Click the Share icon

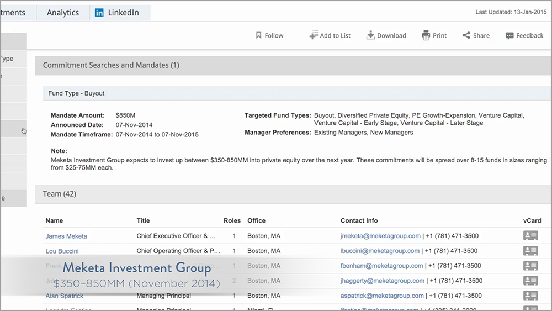click(466, 35)
